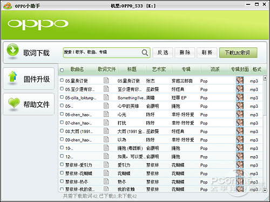This screenshot has height=202, width=270.
Task: Click the OPPO logo in green banner
Action: pos(38,24)
